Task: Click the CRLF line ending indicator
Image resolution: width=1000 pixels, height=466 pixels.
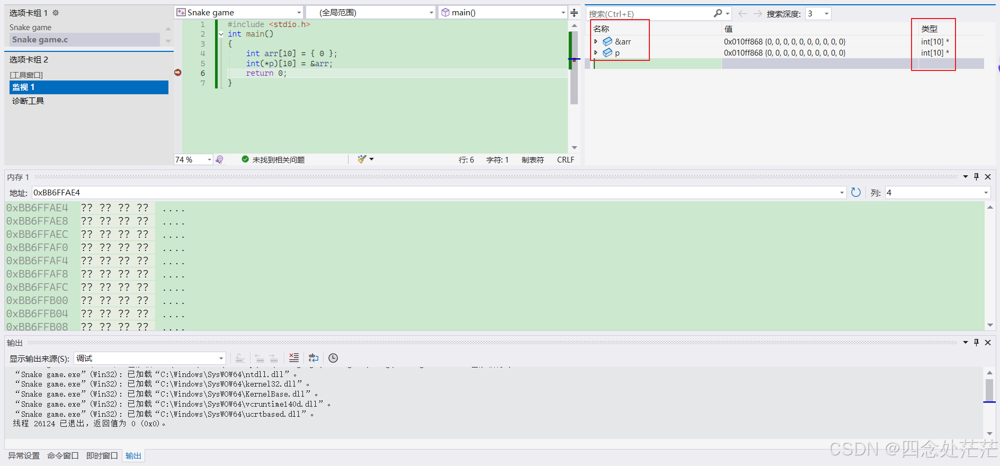Action: pyautogui.click(x=566, y=160)
